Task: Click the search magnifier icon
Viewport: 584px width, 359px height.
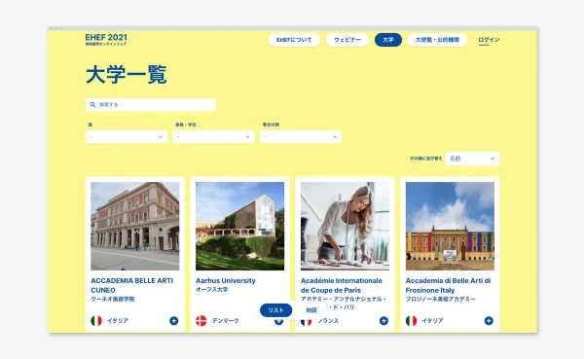Action: point(92,105)
